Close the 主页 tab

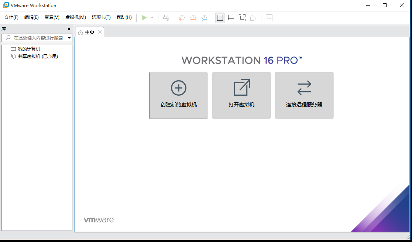[x=100, y=32]
